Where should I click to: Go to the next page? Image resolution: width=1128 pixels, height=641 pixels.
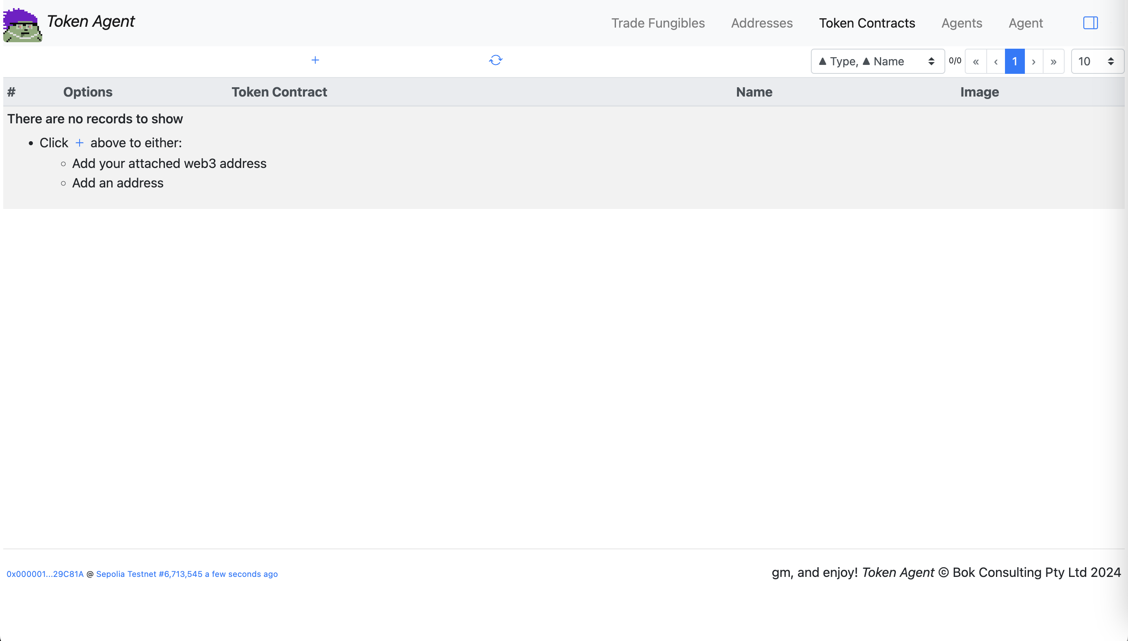(x=1033, y=61)
